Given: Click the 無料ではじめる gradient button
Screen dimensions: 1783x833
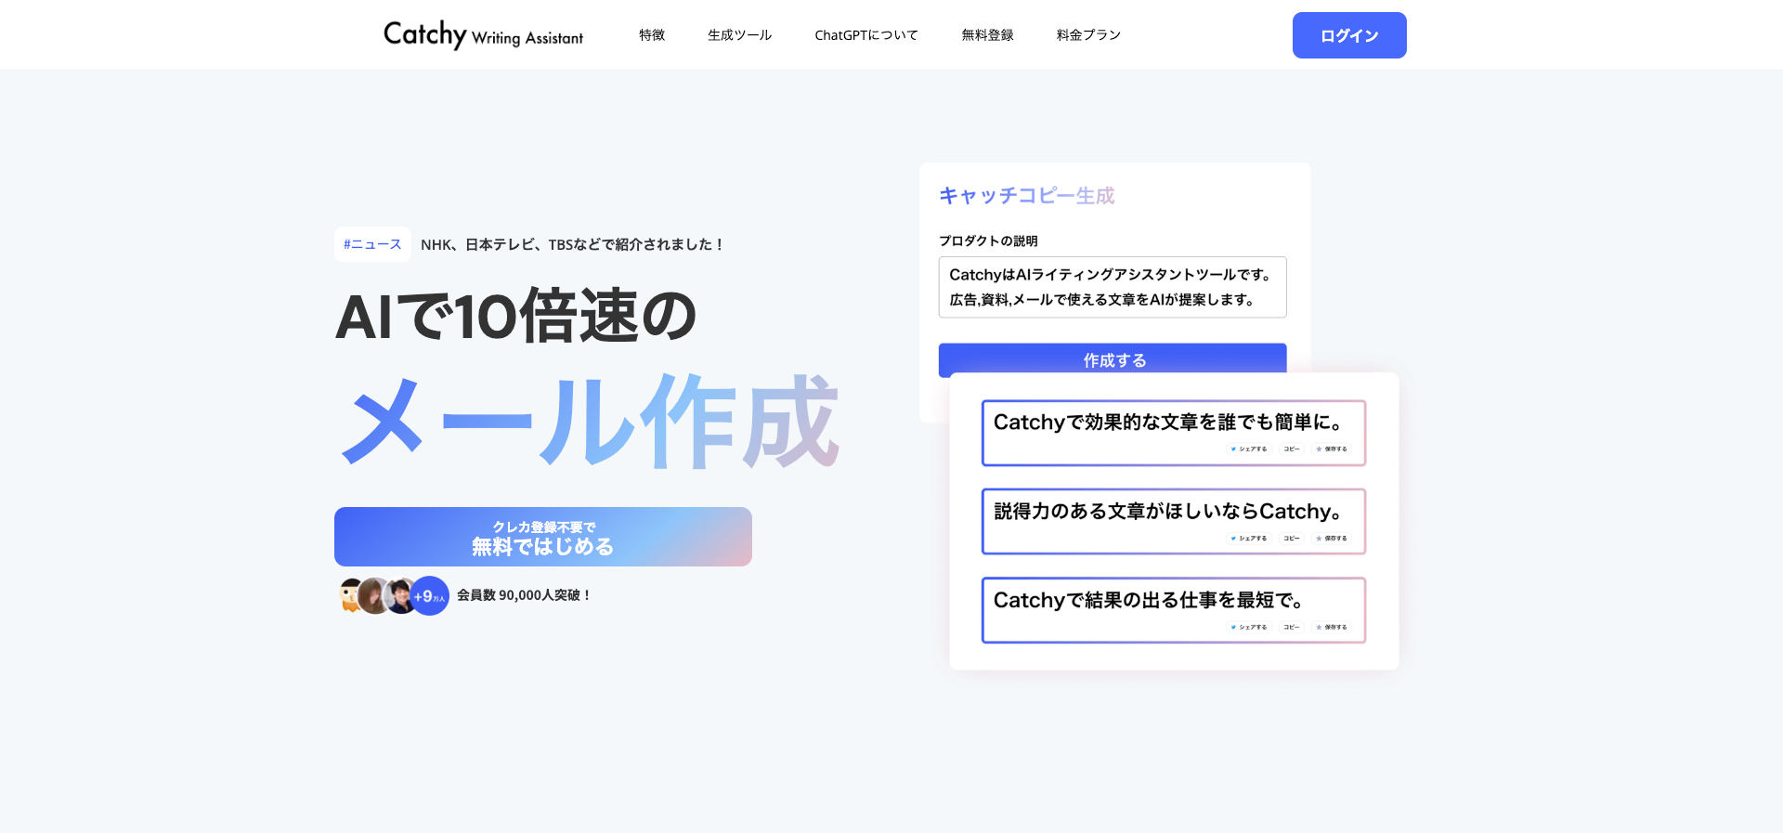Looking at the screenshot, I should click(542, 537).
